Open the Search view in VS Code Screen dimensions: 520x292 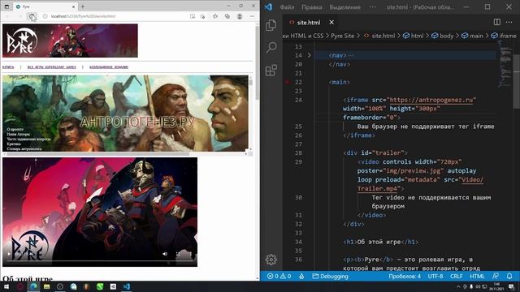(x=271, y=47)
